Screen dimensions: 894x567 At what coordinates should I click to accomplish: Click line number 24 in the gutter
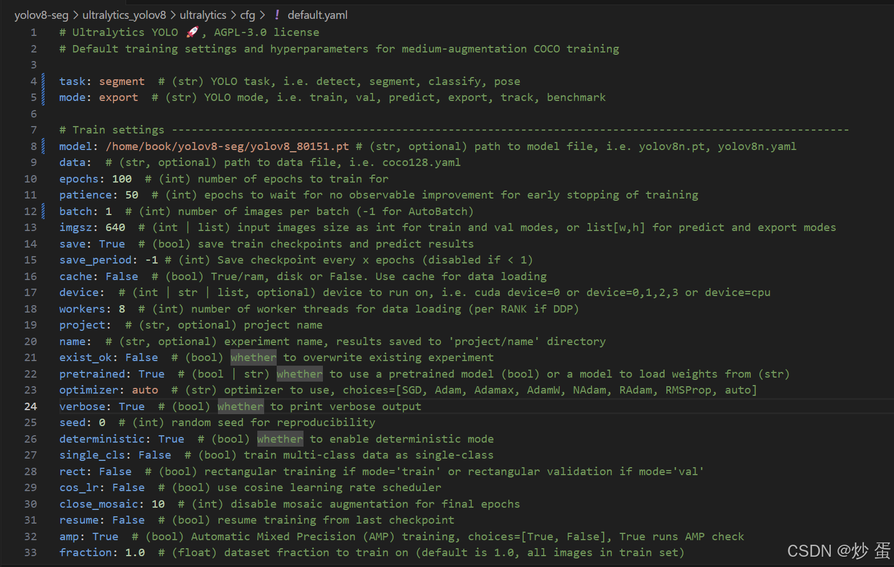[x=31, y=407]
